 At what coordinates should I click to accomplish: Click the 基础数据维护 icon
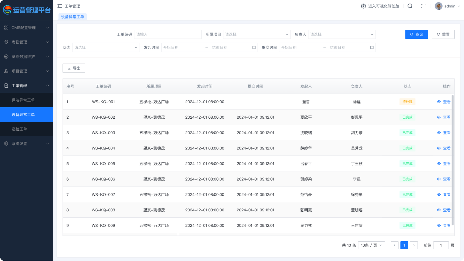[x=6, y=56]
